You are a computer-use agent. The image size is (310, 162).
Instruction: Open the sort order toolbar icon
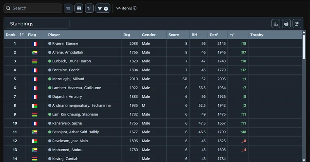point(89,8)
